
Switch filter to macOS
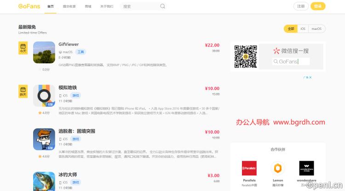[317, 28]
